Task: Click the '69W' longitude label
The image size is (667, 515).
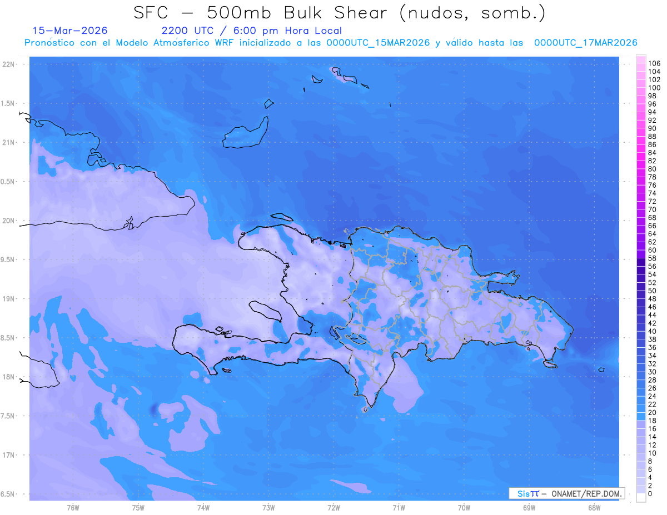Action: pyautogui.click(x=529, y=508)
